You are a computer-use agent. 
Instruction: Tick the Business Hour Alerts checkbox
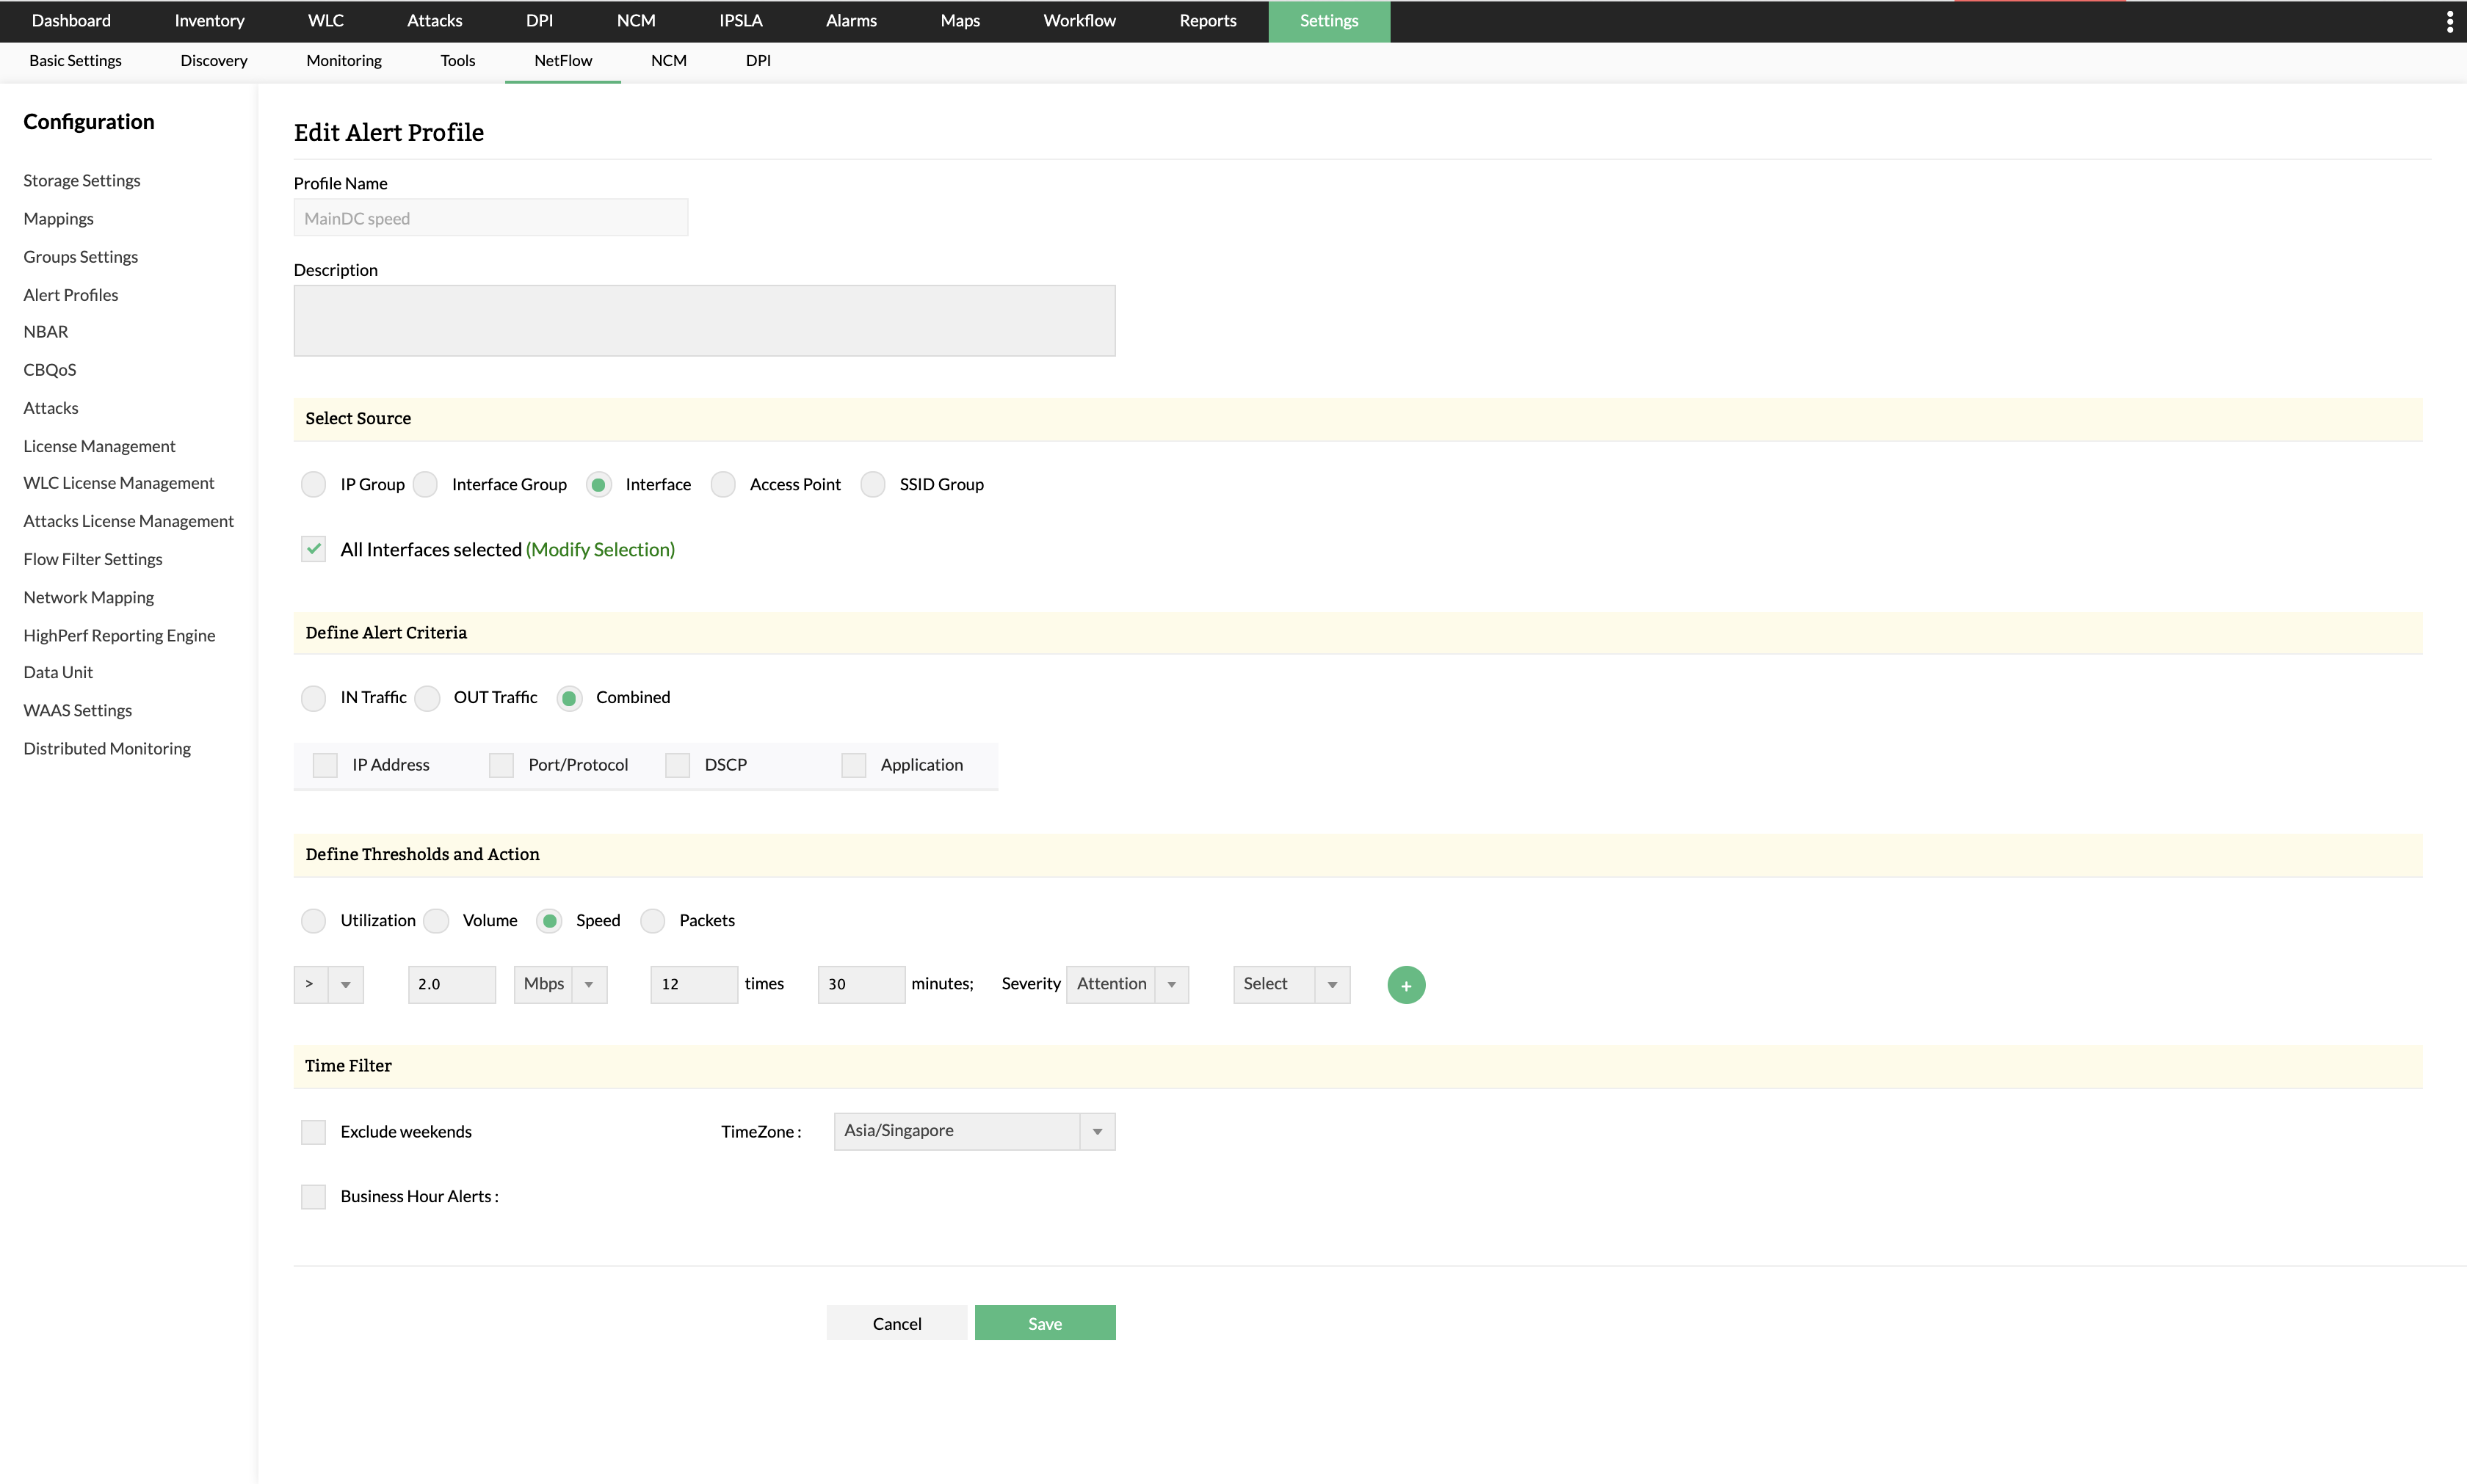[314, 1197]
